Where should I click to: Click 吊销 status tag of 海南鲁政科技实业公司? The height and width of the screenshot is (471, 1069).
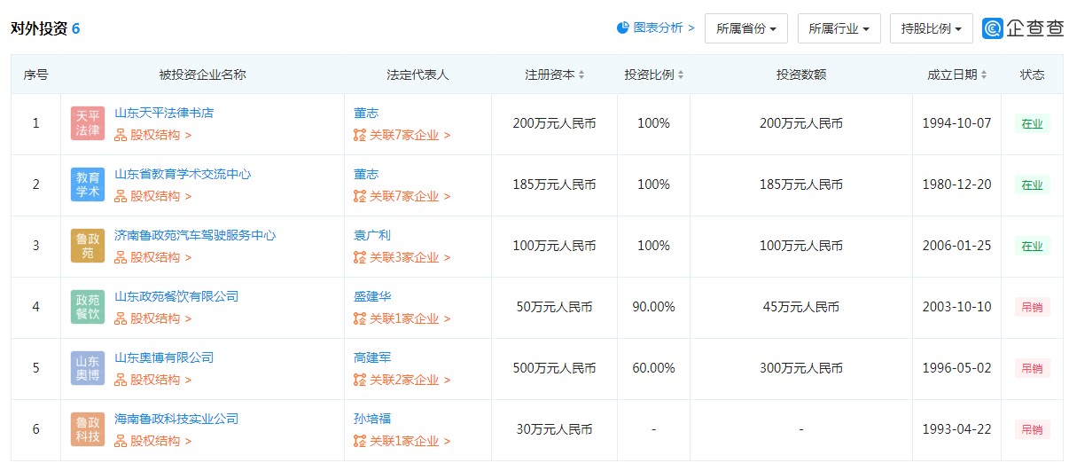coord(1032,429)
